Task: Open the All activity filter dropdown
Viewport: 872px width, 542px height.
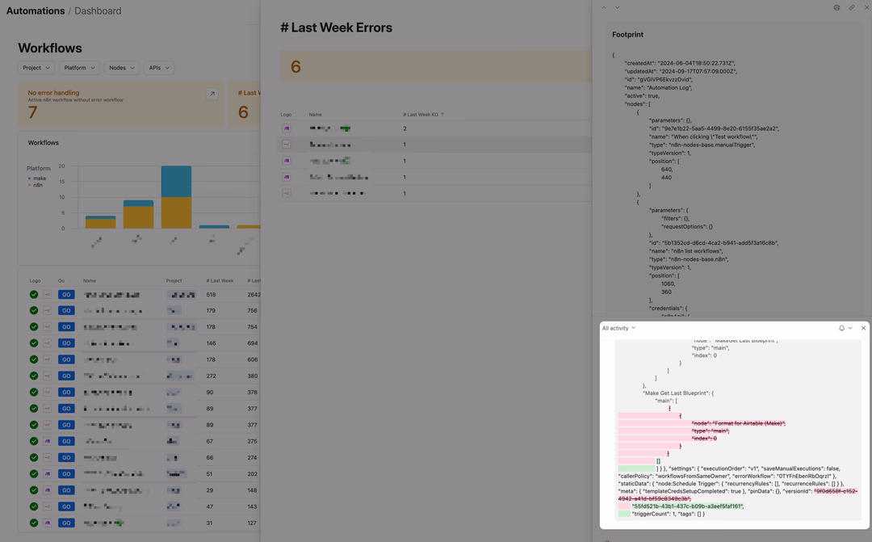Action: click(x=618, y=328)
